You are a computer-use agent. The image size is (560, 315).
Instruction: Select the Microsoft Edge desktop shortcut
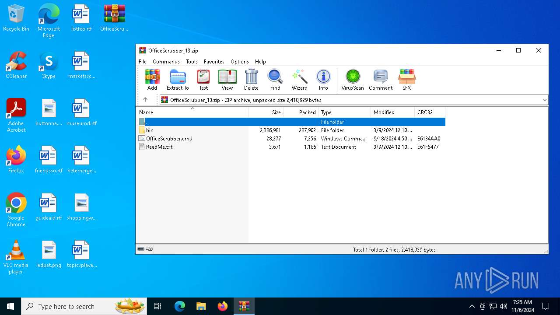click(x=49, y=21)
